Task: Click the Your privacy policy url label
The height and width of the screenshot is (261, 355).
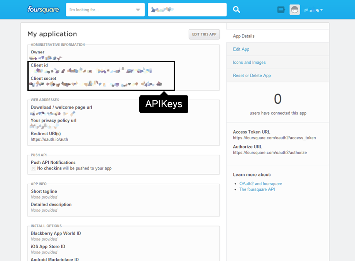Action: click(53, 120)
